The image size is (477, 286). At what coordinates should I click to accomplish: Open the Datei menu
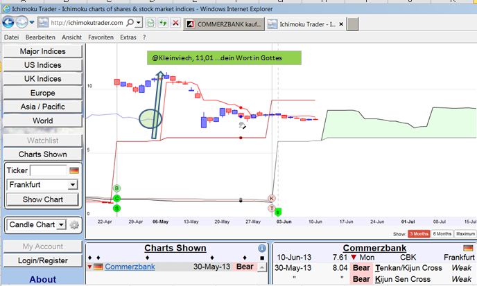click(x=11, y=37)
